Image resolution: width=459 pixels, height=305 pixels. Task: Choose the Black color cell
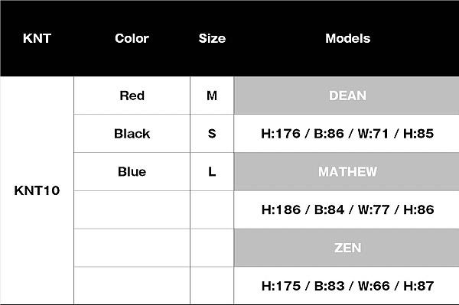[x=132, y=134]
